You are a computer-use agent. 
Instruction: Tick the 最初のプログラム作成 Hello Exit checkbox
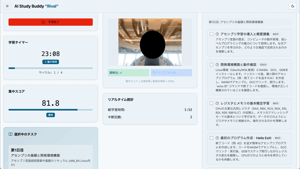pos(211,138)
